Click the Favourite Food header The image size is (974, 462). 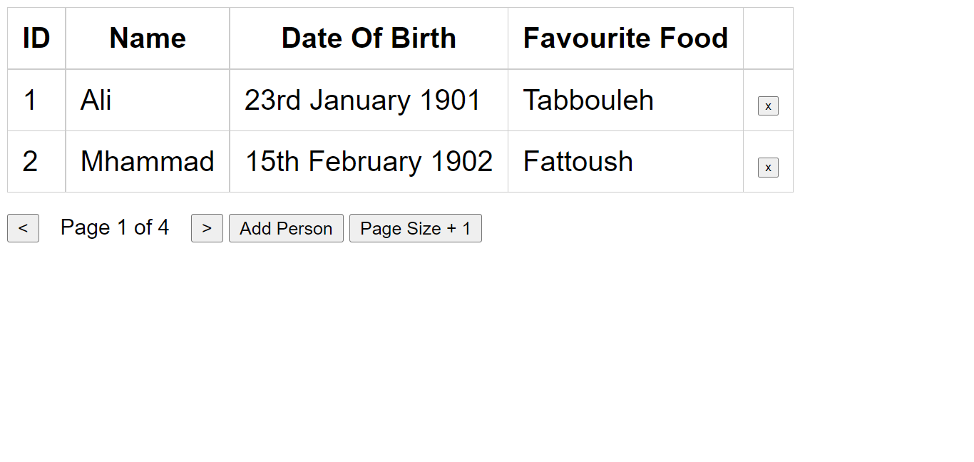[625, 38]
